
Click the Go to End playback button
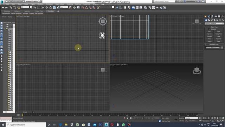(212, 118)
